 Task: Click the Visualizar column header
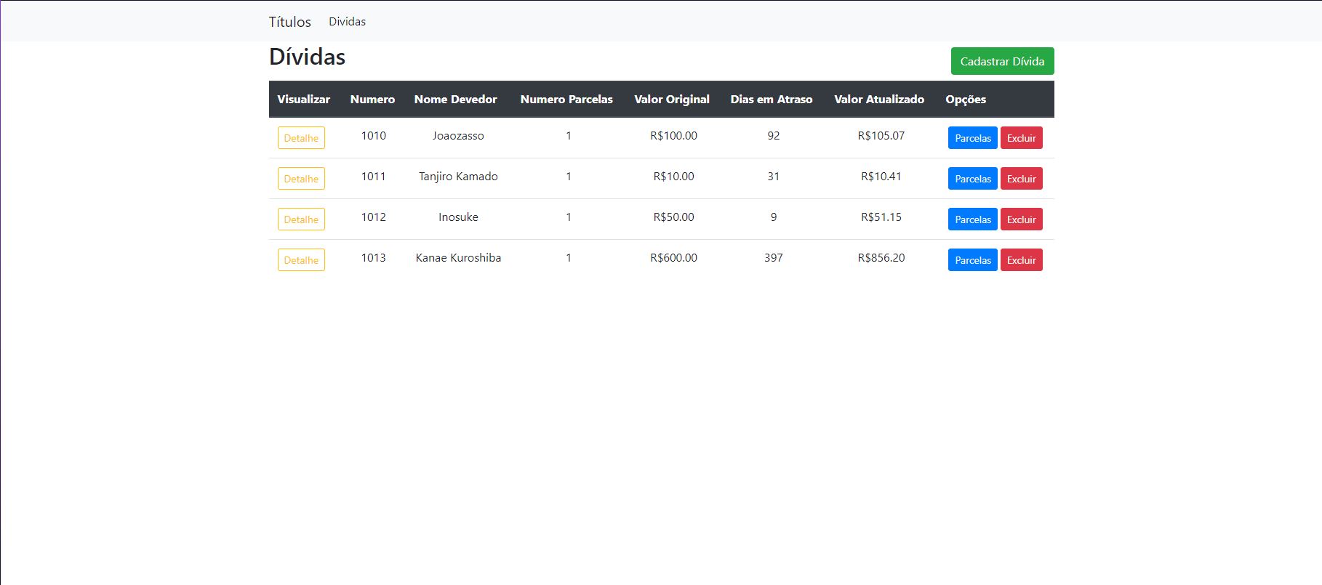(x=303, y=100)
